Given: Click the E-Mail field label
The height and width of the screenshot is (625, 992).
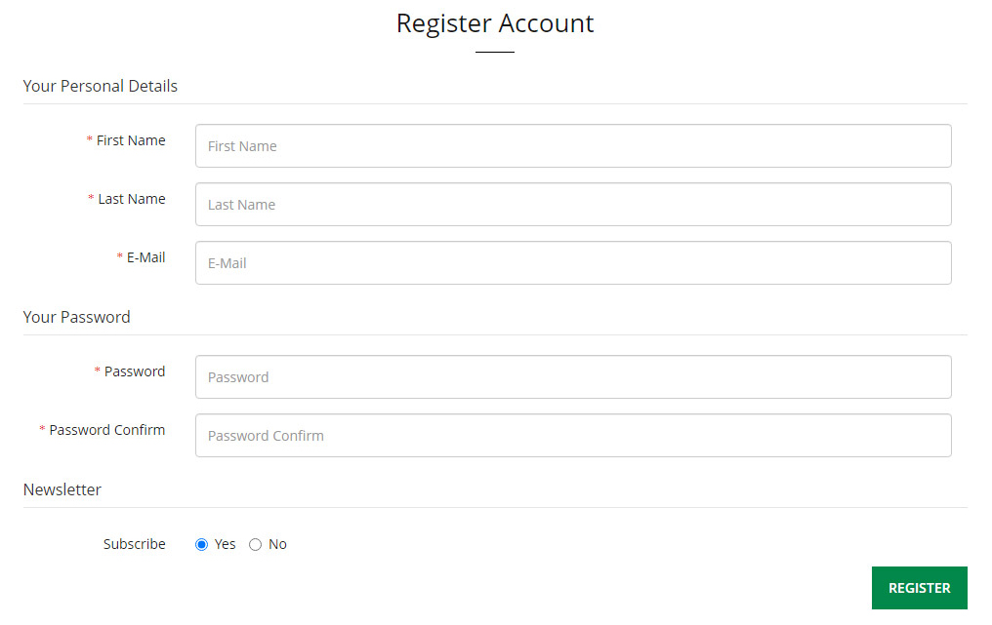Looking at the screenshot, I should pyautogui.click(x=145, y=257).
